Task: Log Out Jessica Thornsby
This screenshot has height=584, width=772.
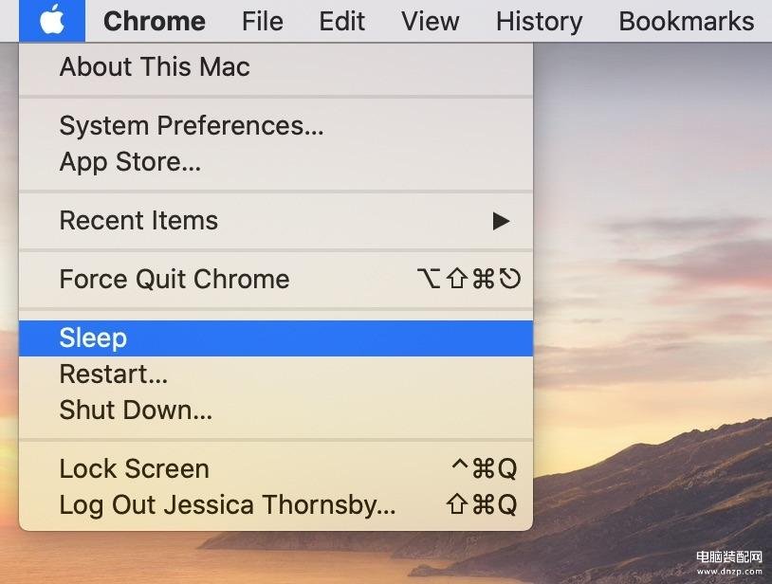Action: point(276,504)
